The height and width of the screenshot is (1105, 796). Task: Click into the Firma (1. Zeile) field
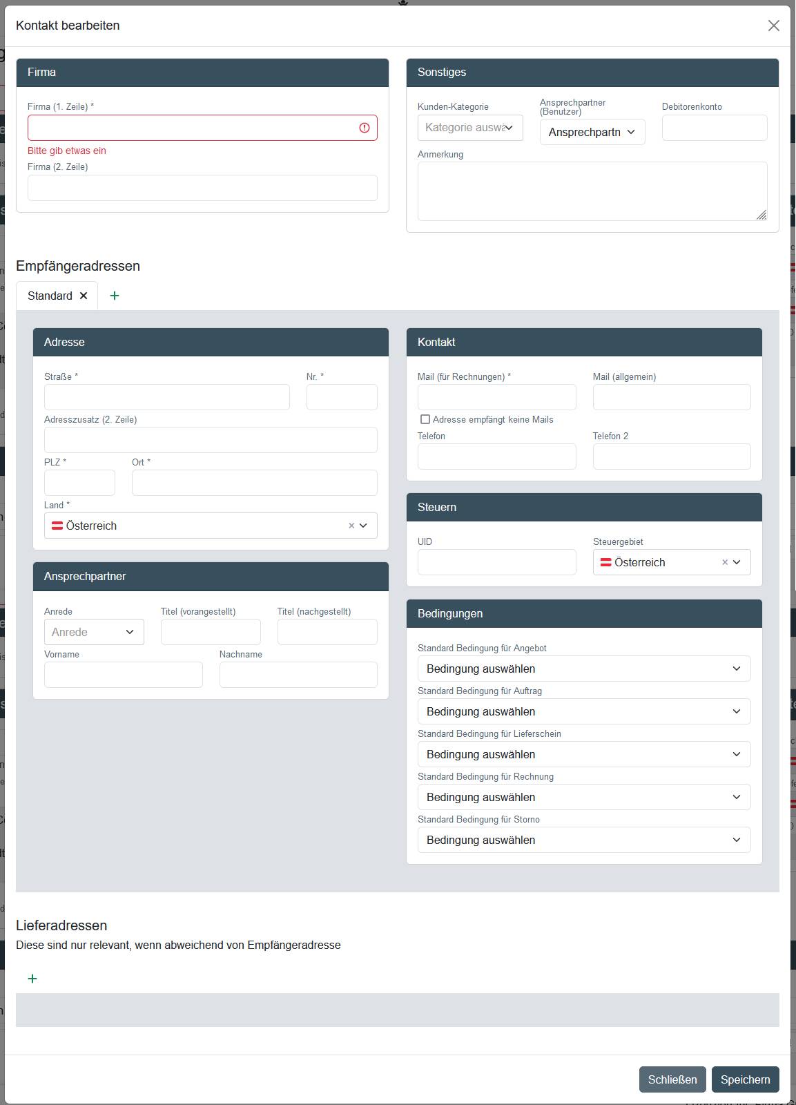(192, 128)
